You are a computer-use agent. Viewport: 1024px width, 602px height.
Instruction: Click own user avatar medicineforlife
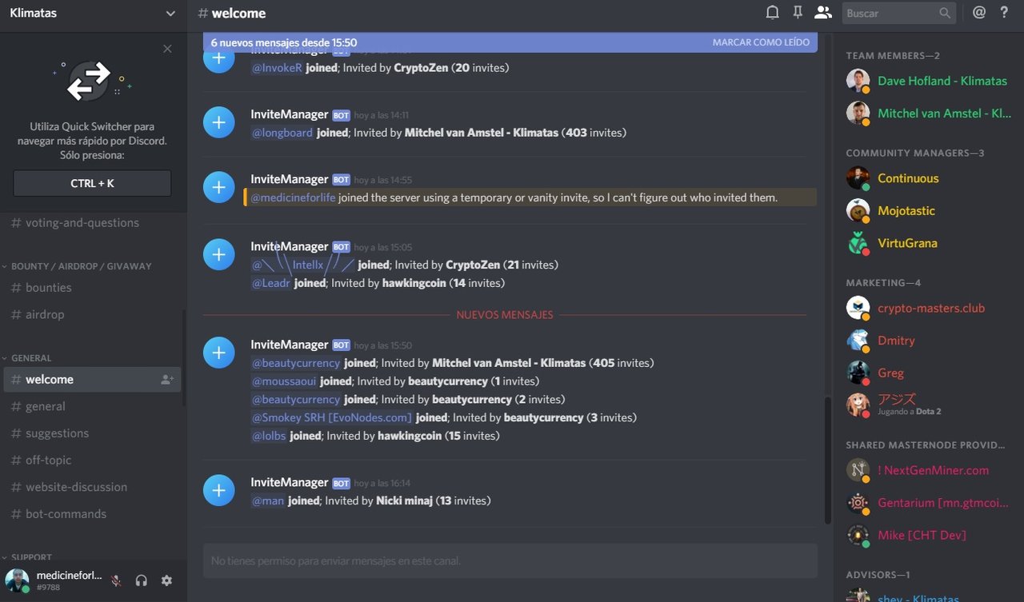point(18,580)
